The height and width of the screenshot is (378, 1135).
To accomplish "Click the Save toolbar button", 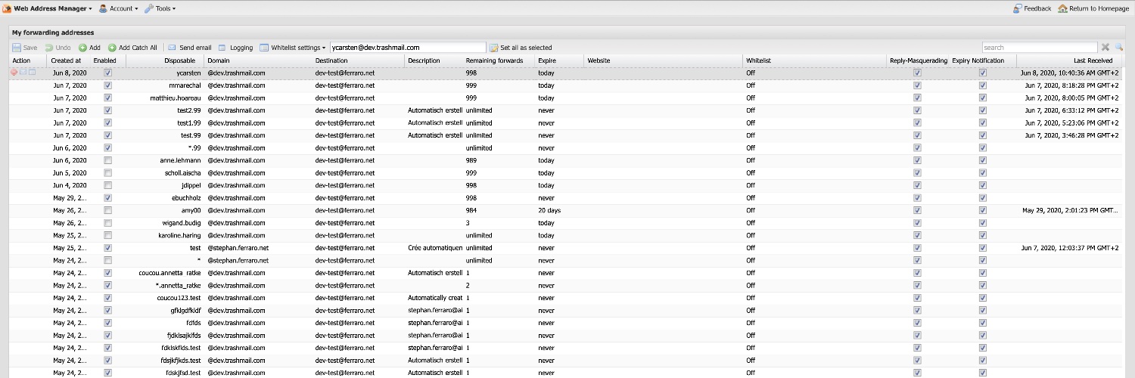I will coord(24,48).
